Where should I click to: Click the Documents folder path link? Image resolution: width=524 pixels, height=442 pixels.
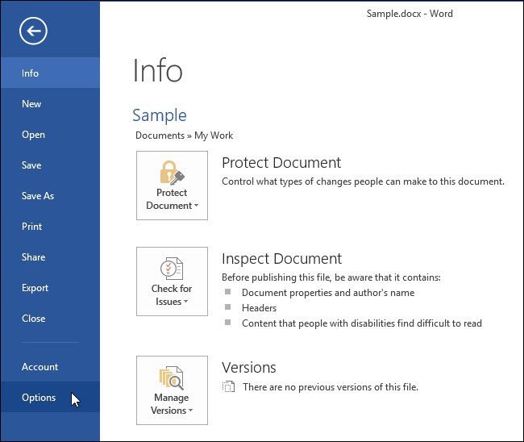click(x=160, y=136)
